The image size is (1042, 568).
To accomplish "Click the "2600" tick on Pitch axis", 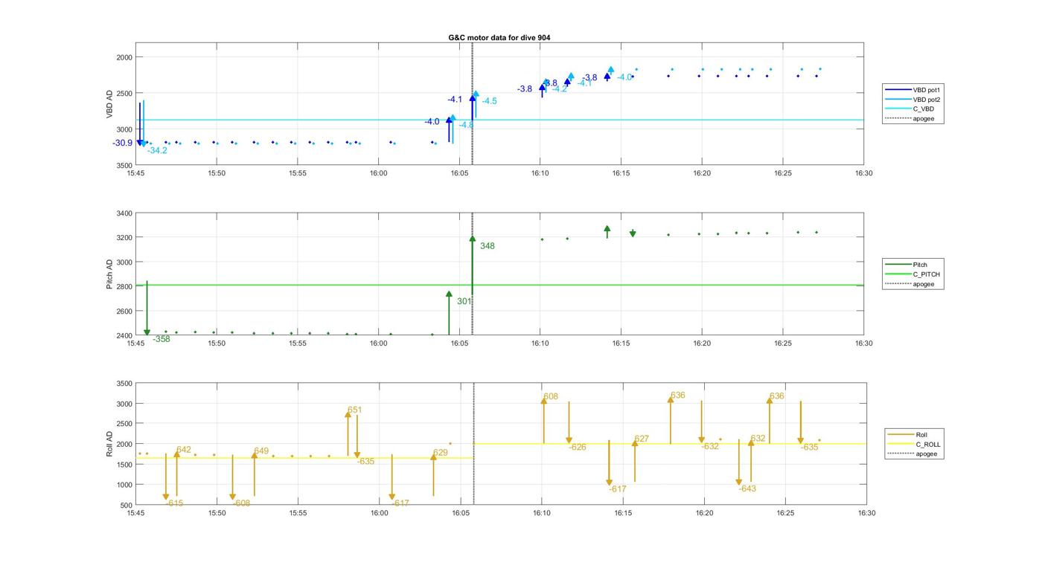I will (x=124, y=312).
